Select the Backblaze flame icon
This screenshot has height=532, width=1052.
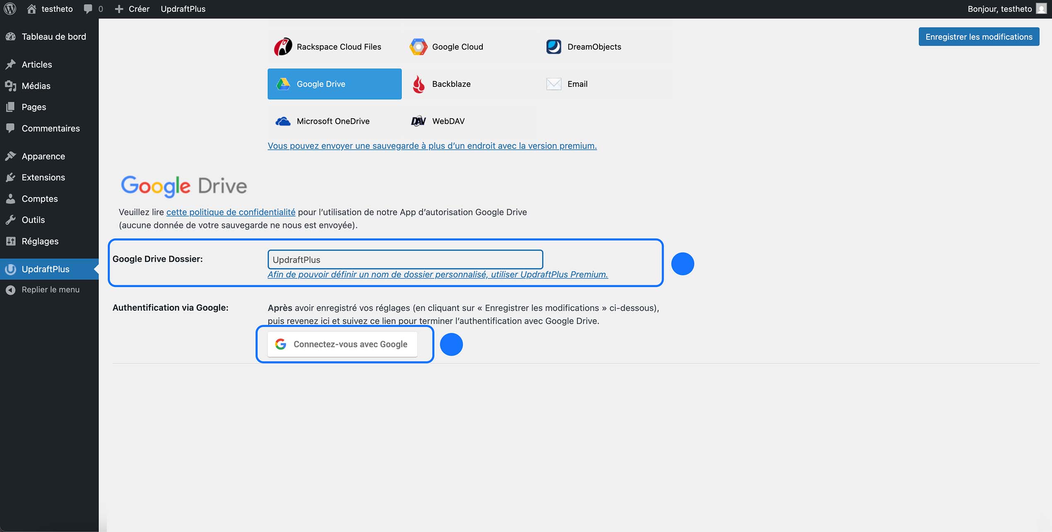[419, 83]
